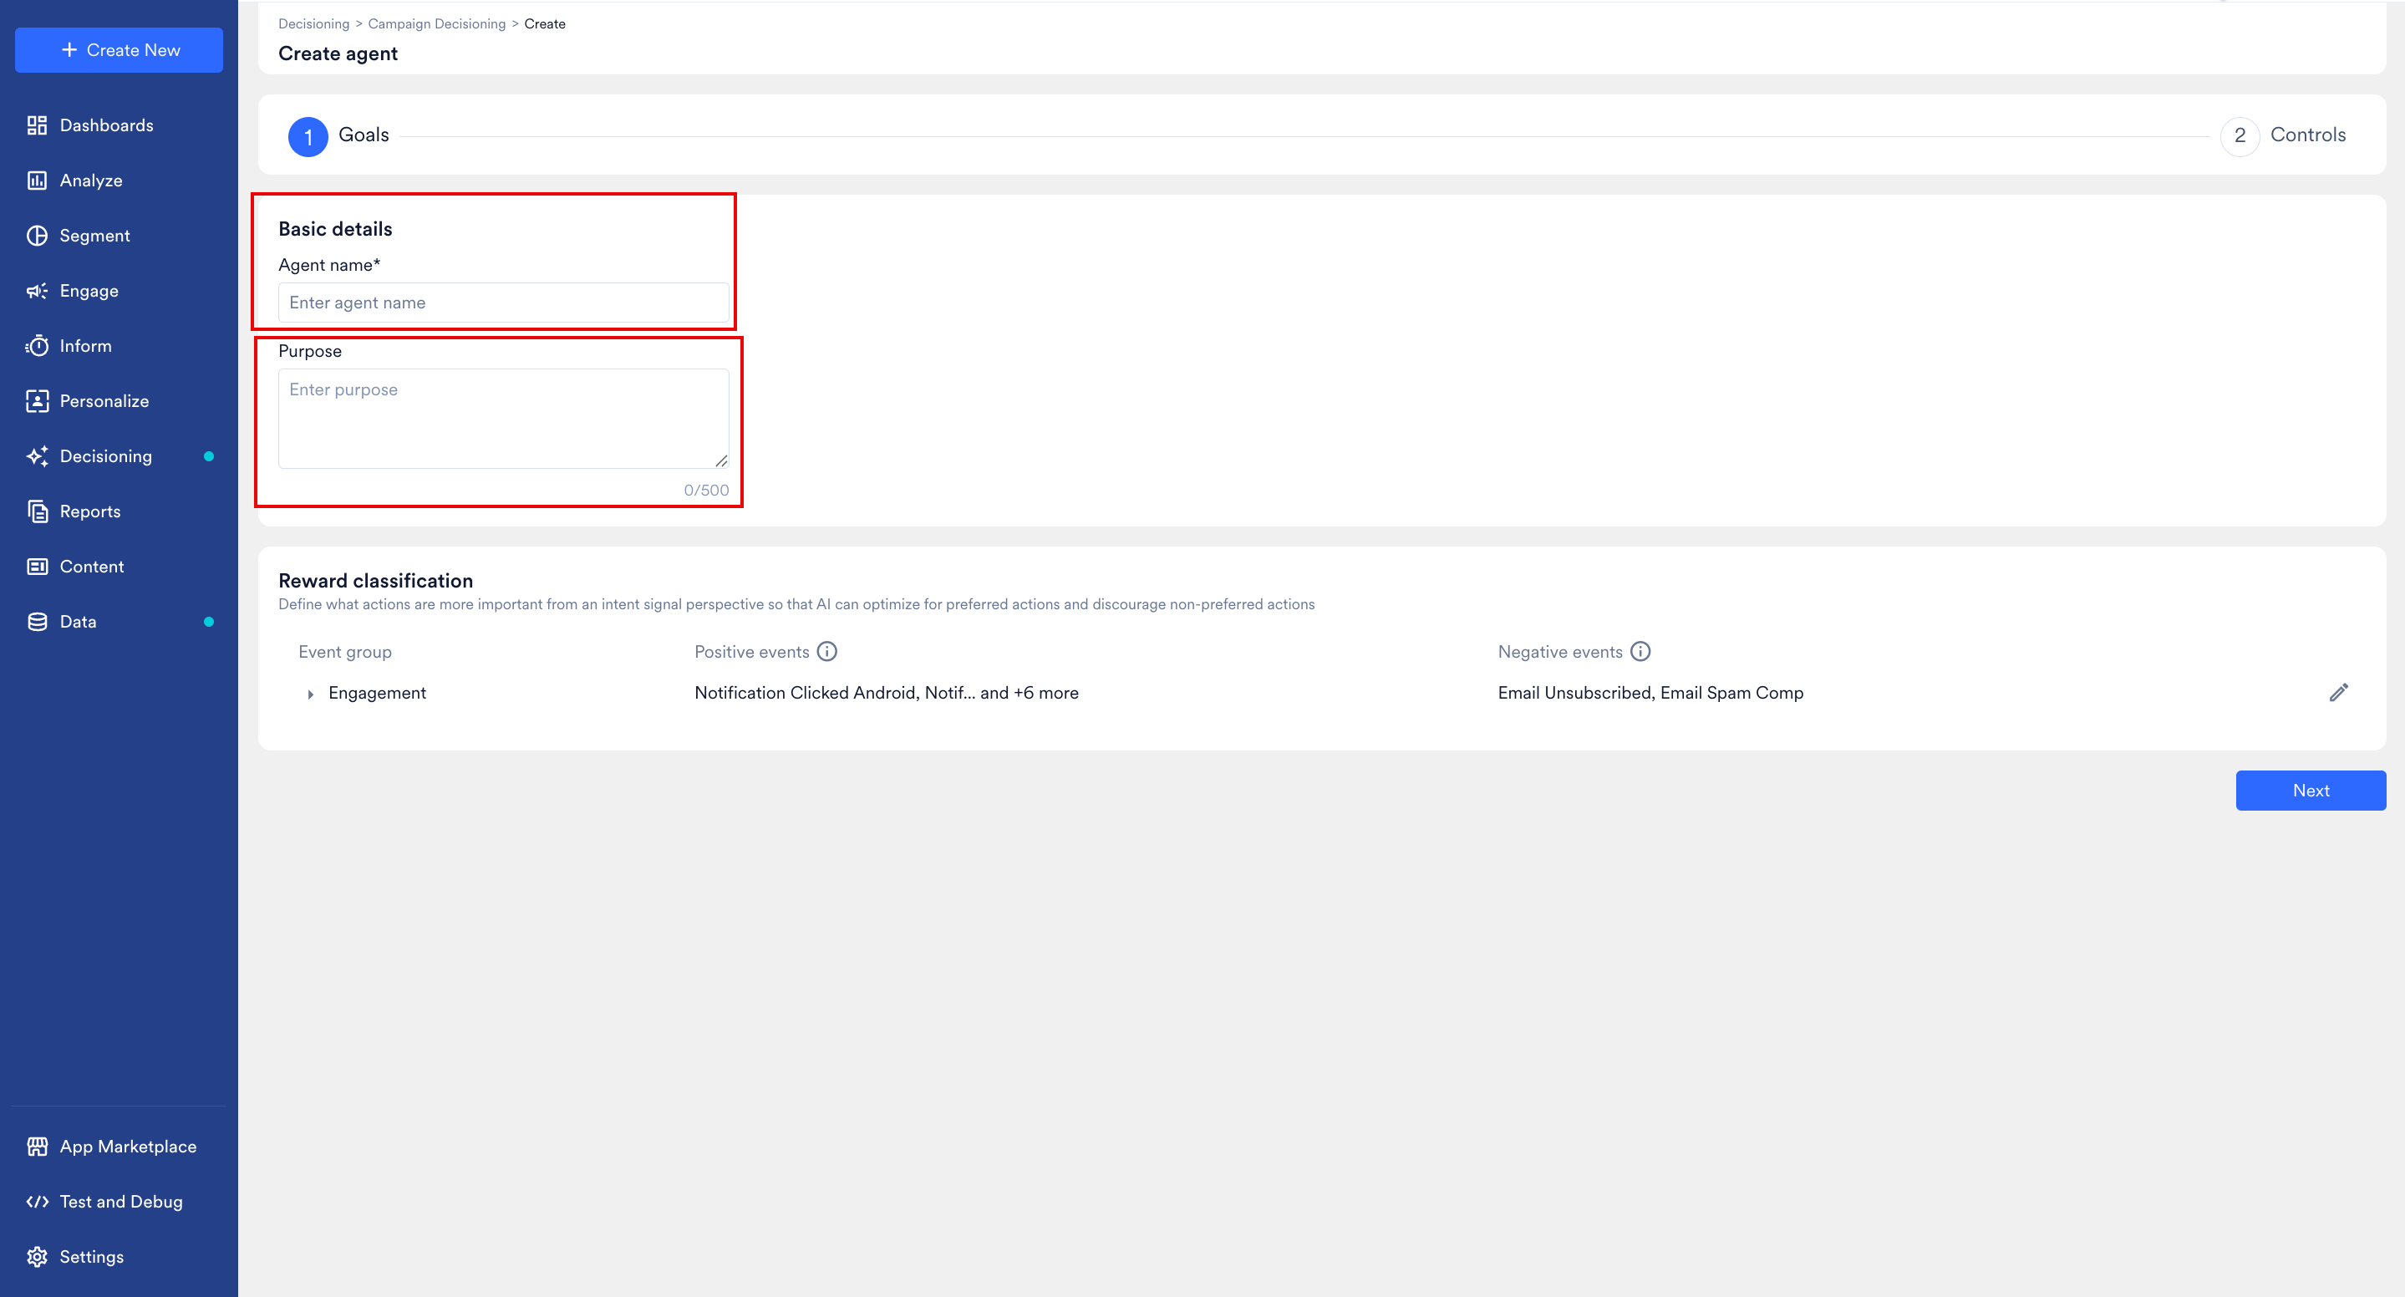Click the Decisioning sparkle icon
This screenshot has width=2405, height=1297.
coord(38,455)
